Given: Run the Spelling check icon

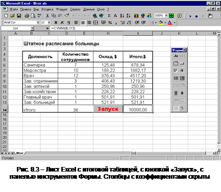Looking at the screenshot, I should coord(39,16).
